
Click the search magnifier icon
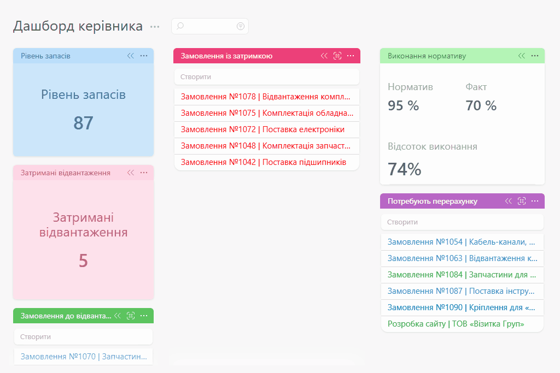coord(180,26)
